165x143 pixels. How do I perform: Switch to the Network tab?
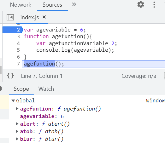tap(21, 5)
